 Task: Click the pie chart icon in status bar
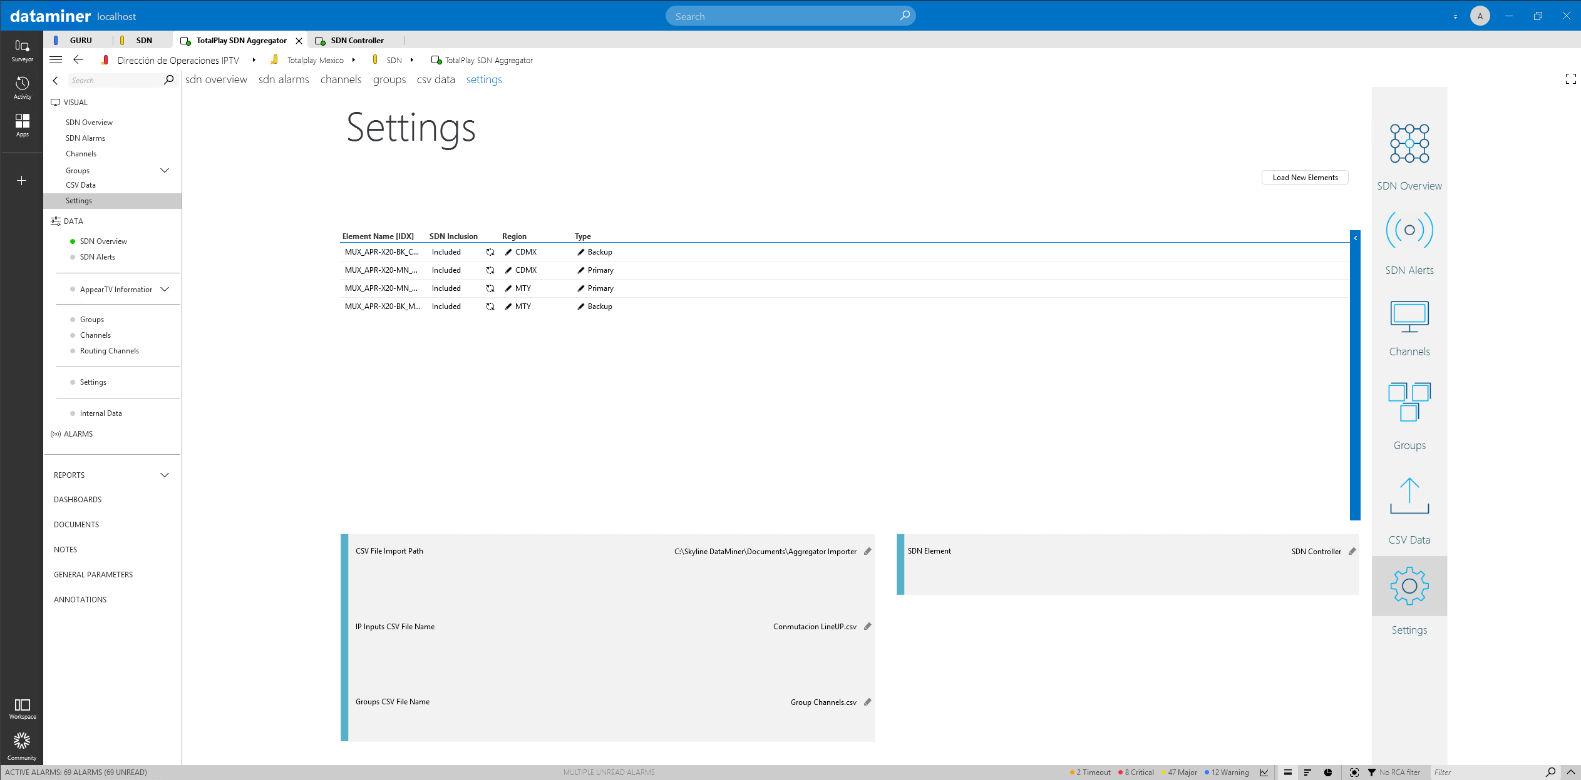1327,772
